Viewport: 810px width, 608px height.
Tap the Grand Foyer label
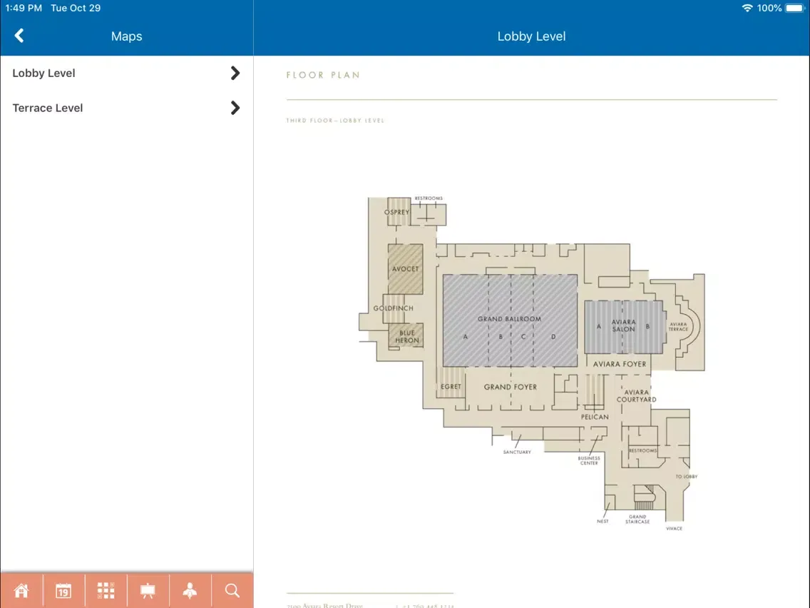pos(511,387)
